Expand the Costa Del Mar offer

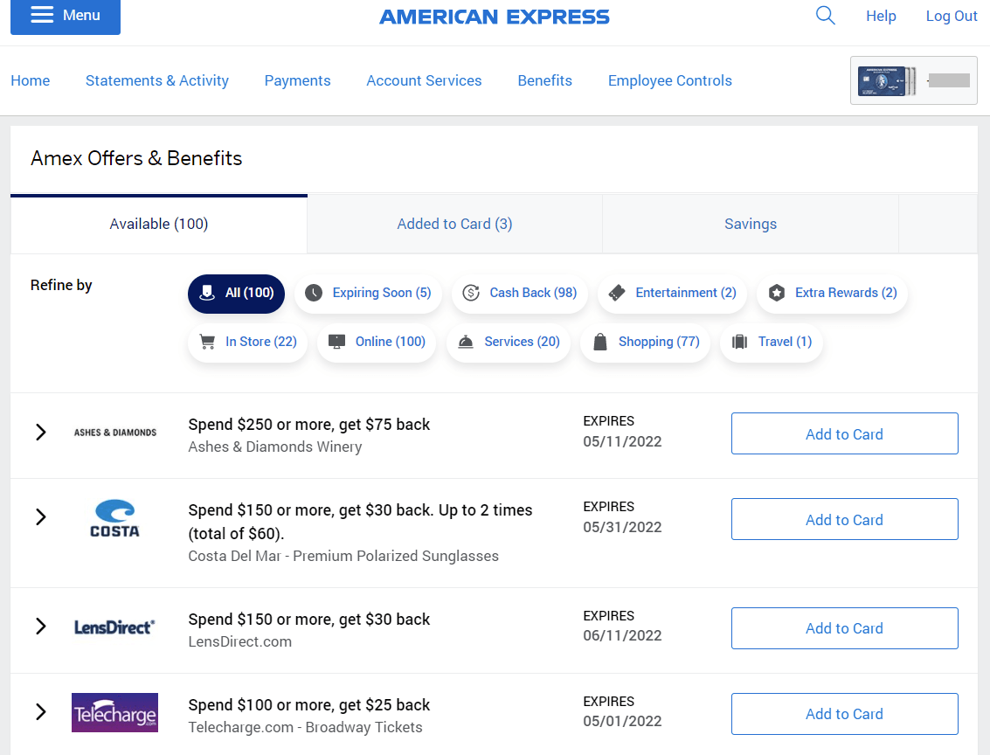(40, 517)
